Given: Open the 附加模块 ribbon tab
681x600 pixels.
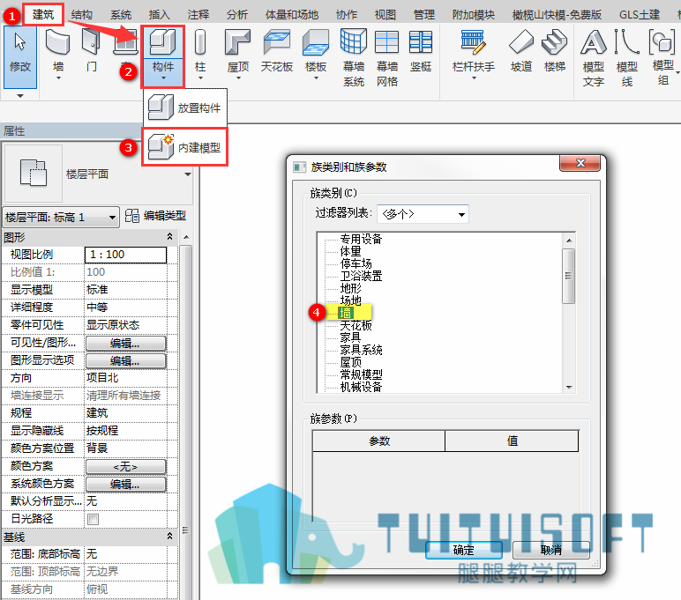Looking at the screenshot, I should click(x=474, y=15).
